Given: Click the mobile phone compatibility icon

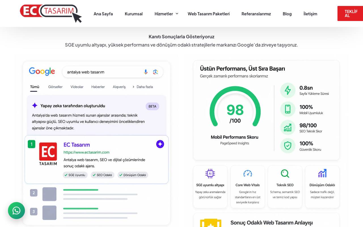Looking at the screenshot, I should (x=288, y=109).
